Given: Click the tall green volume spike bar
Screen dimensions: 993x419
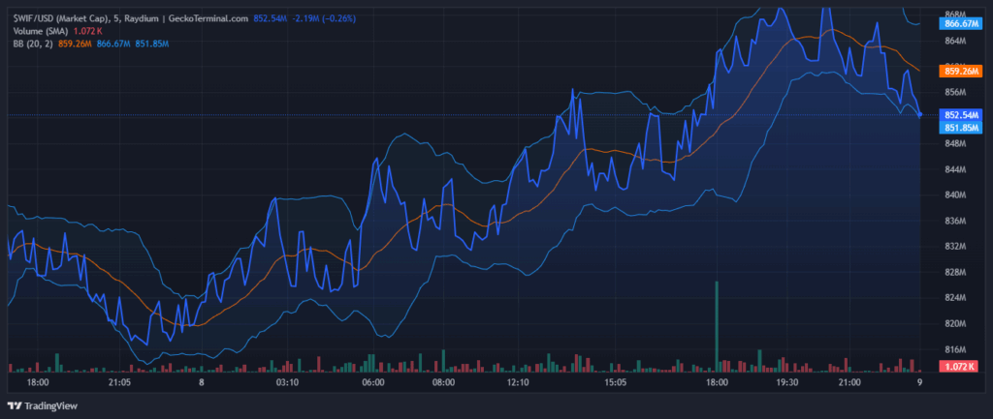Looking at the screenshot, I should [x=717, y=324].
